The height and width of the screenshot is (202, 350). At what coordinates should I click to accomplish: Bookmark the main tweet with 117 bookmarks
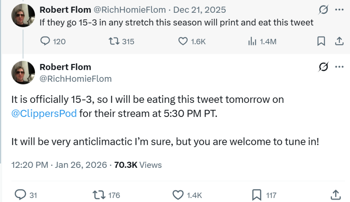tap(257, 195)
